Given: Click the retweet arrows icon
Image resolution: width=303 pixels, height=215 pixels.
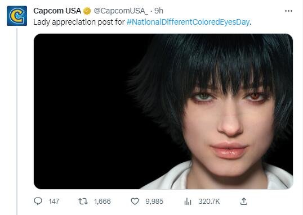Looking at the screenshot, I should click(83, 202).
